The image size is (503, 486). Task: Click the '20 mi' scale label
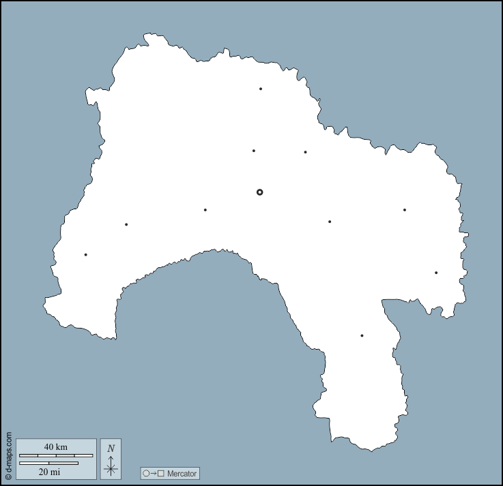[49, 472]
